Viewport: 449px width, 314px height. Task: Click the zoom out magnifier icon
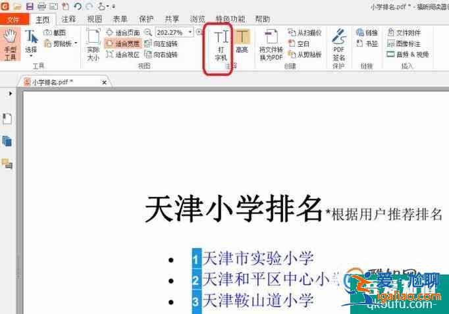click(x=147, y=32)
